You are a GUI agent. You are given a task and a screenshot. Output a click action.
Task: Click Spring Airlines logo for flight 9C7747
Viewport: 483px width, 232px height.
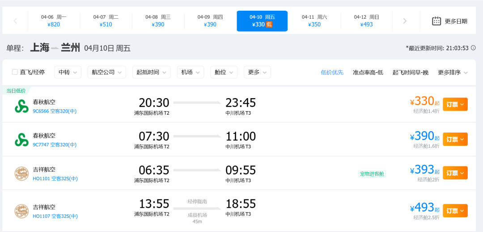(x=21, y=140)
